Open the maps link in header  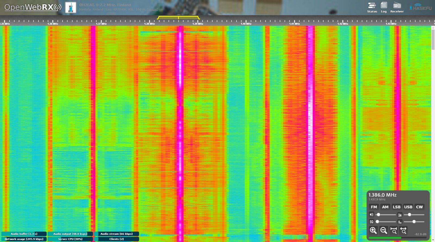click(x=152, y=9)
